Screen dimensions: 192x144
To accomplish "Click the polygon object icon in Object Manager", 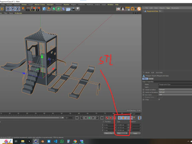I will pos(145,11).
